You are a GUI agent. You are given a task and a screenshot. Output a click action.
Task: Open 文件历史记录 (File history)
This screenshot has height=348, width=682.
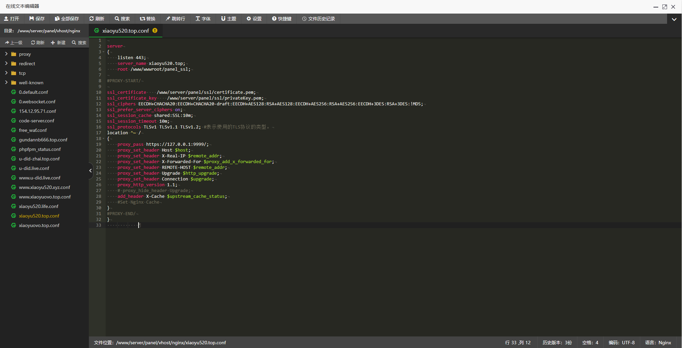[319, 19]
